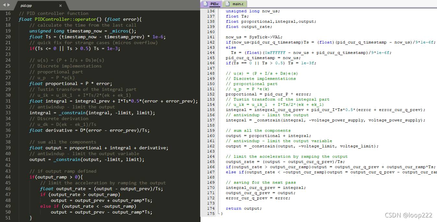Screen dimensions: 437x222
Task: Close the pid.cpp tab
Action: point(60,6)
